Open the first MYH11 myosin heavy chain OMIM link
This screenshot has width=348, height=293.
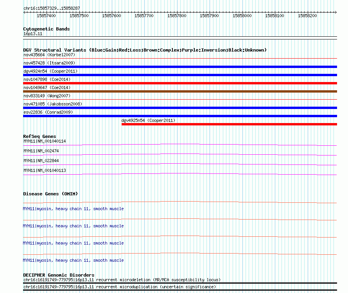[x=73, y=209]
